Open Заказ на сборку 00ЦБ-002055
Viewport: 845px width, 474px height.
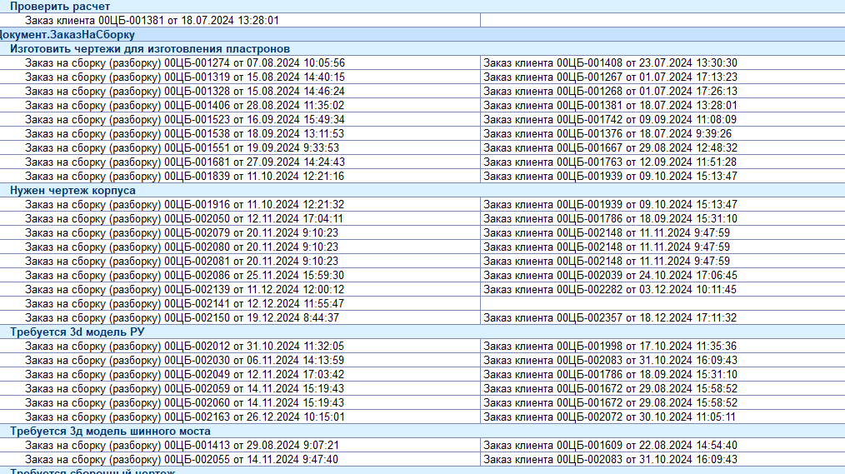click(182, 460)
